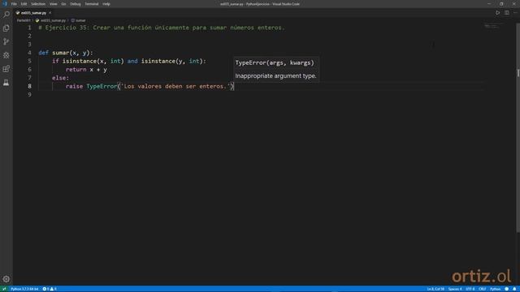Close the ex035_sumar.py tab
The height and width of the screenshot is (292, 520).
click(50, 13)
